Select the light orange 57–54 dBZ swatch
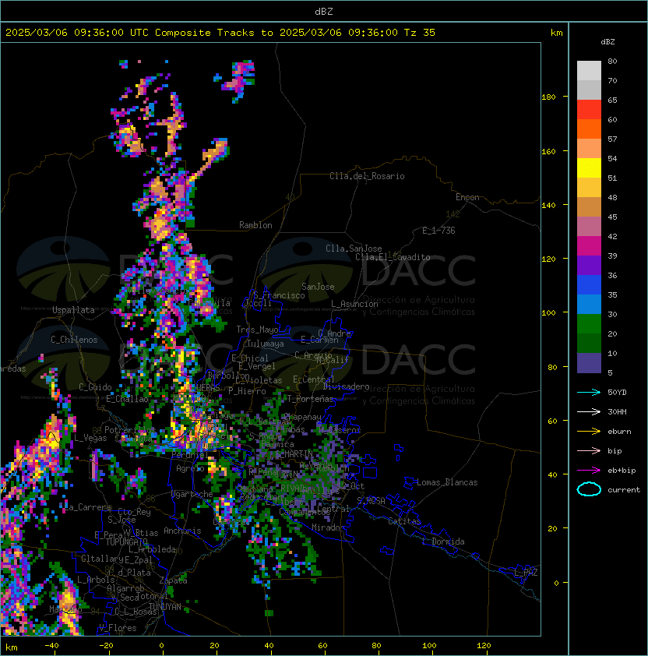Viewport: 648px width, 656px height. pyautogui.click(x=589, y=149)
